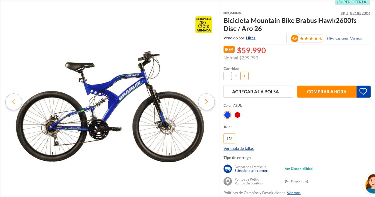This screenshot has width=375, height=197.
Task: Add product to wishlist with heart icon
Action: [363, 92]
